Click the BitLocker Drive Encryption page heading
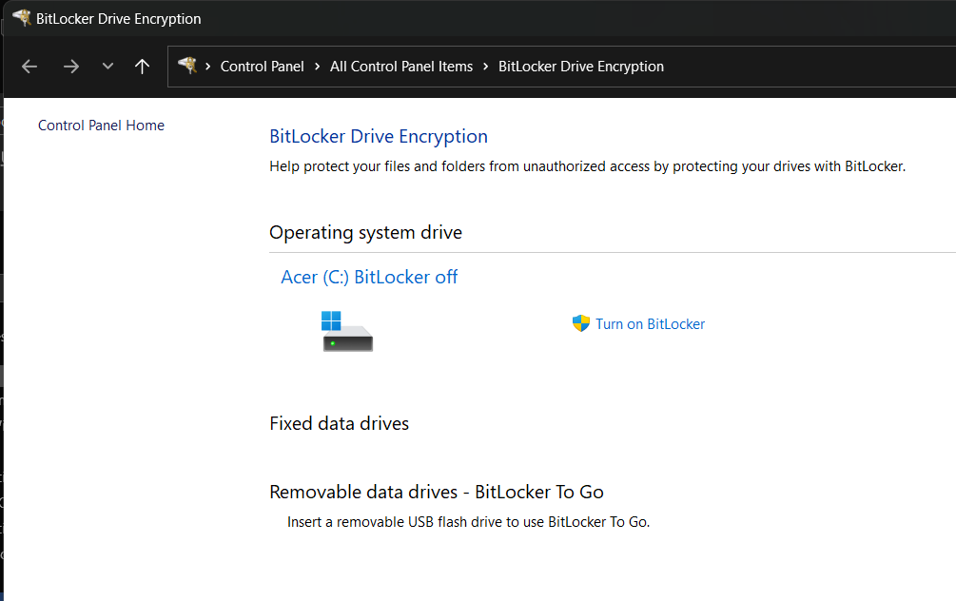Screen dimensions: 956x601 pyautogui.click(x=379, y=137)
